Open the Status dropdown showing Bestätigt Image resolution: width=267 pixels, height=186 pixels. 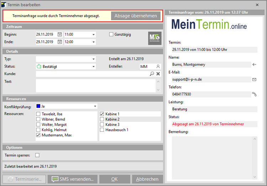(93, 66)
